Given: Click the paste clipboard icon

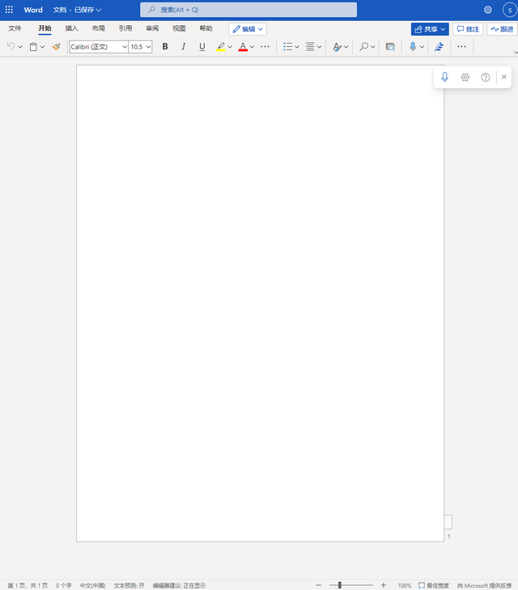Looking at the screenshot, I should 33,47.
